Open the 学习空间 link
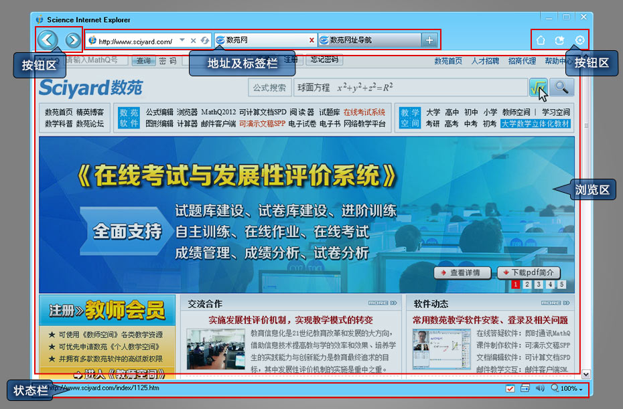Screen dimensions: 623x409 pos(556,112)
